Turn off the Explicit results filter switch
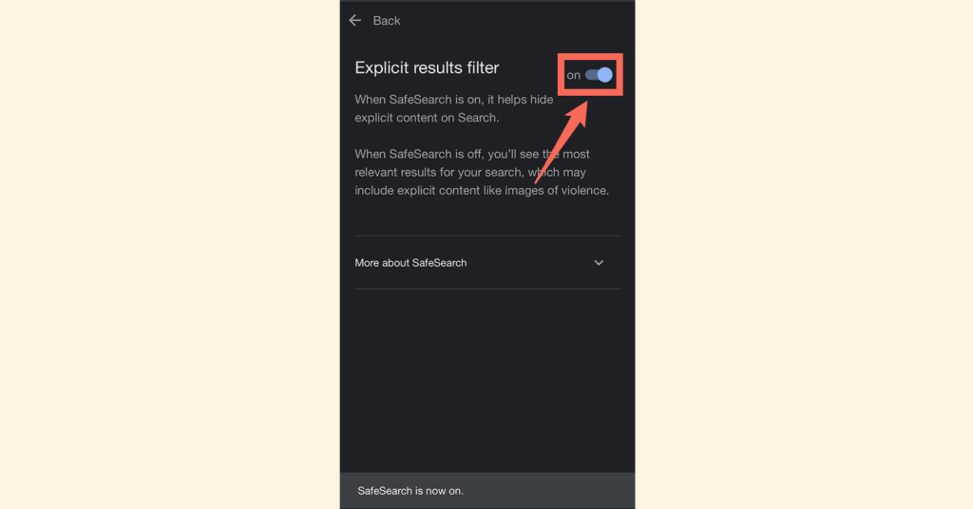Viewport: 973px width, 509px height. point(599,75)
